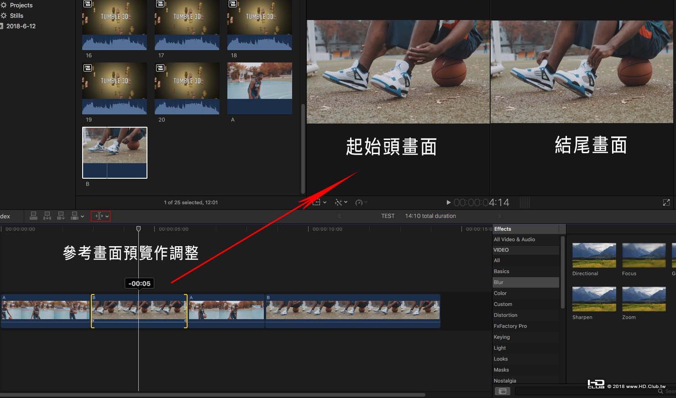Click the selected clip's left yellow trim handle
This screenshot has height=398, width=676.
(92, 311)
